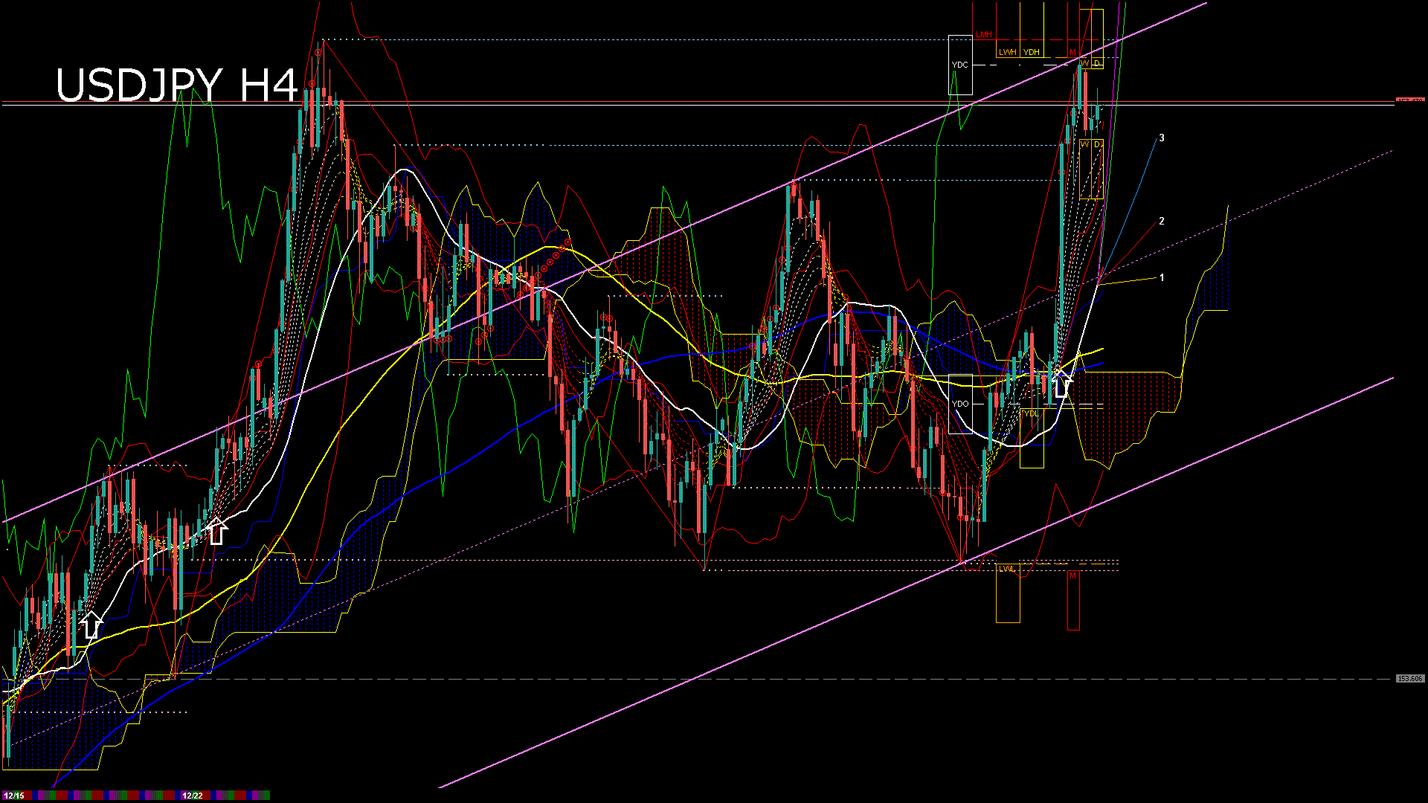Select the YDC label box
Viewport: 1428px width, 803px height.
click(x=960, y=65)
